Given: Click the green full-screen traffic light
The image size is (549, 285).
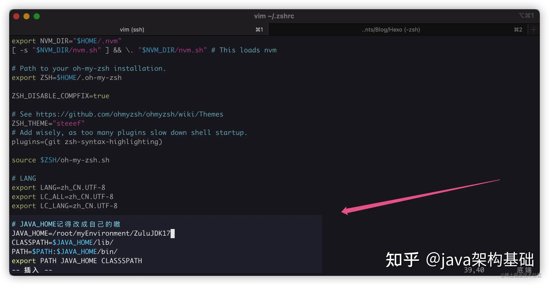Looking at the screenshot, I should [x=36, y=16].
